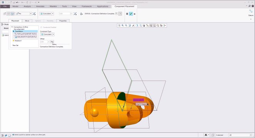Select the Component Placement tab
The width and height of the screenshot is (255, 138).
124,7
